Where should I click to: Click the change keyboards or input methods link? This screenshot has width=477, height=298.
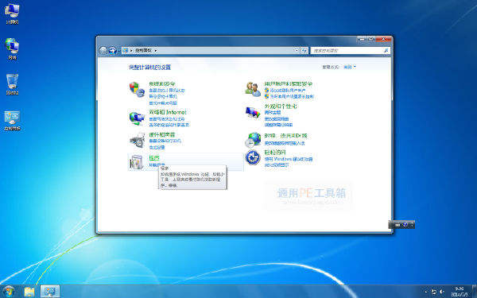284,143
